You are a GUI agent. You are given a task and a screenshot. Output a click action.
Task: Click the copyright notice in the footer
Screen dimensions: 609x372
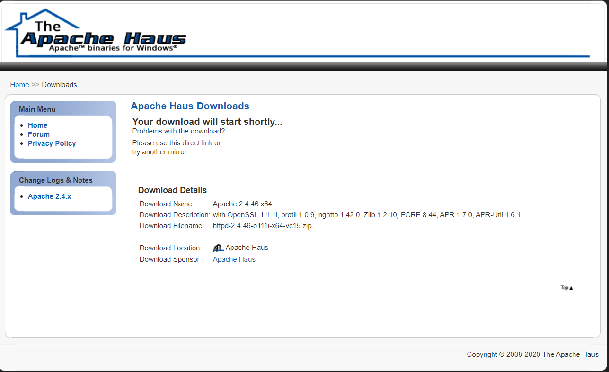532,354
